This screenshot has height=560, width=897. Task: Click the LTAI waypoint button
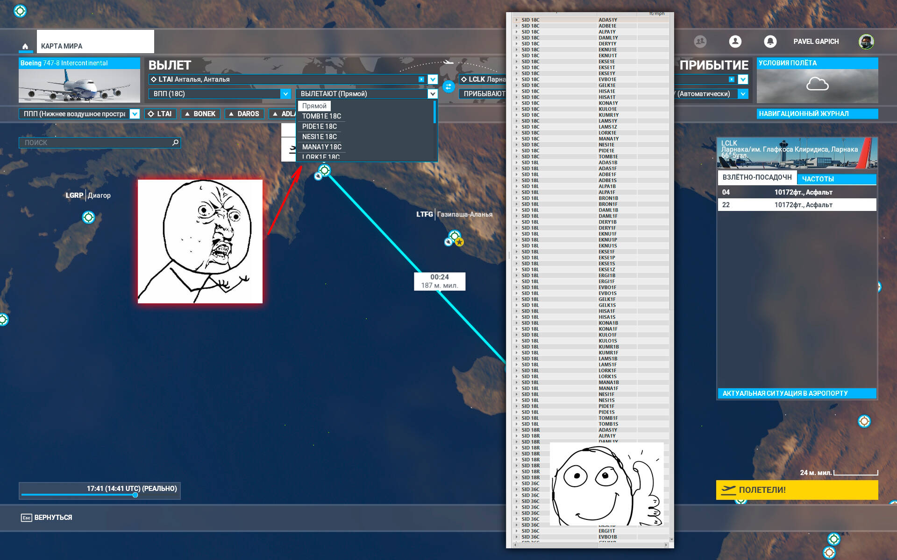pyautogui.click(x=160, y=114)
